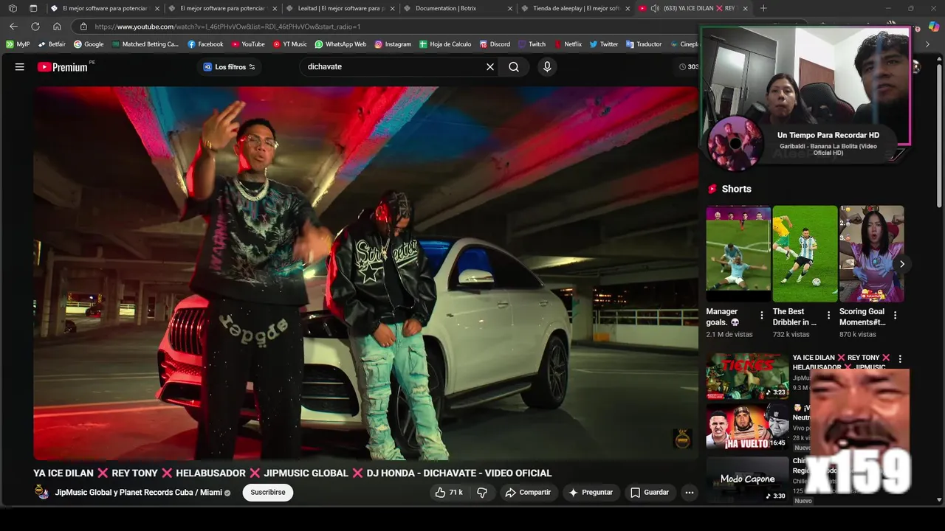Close the Documentation | Botrix tab
Image resolution: width=945 pixels, height=531 pixels.
(x=510, y=8)
